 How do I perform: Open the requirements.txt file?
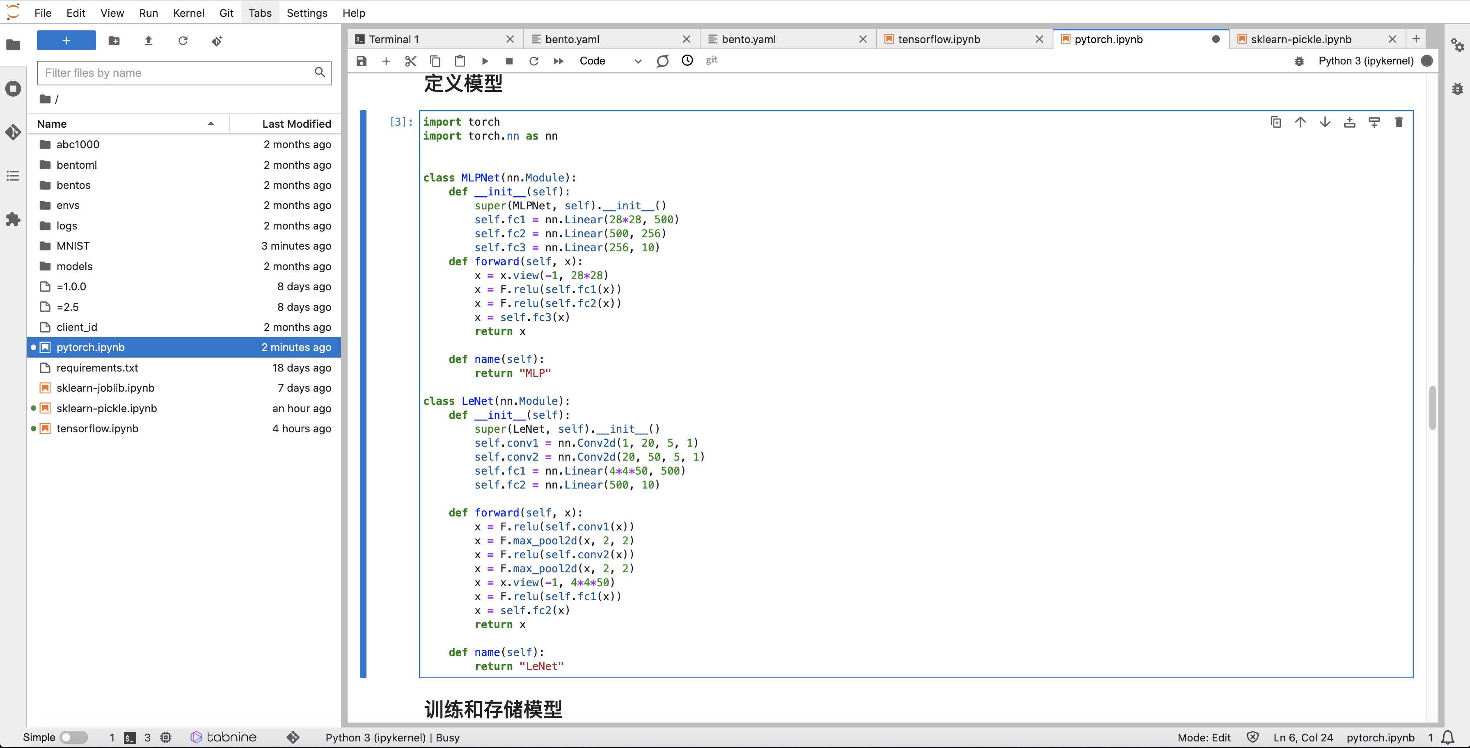tap(97, 368)
